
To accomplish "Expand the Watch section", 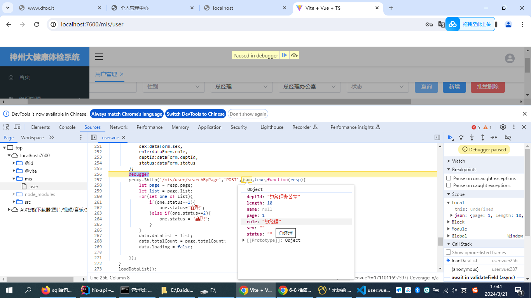I will coord(458,161).
